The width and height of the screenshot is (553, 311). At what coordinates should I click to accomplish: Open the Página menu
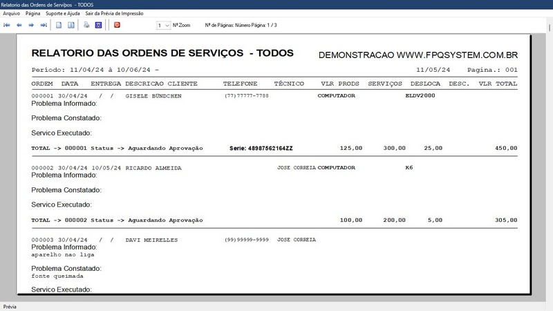[32, 13]
